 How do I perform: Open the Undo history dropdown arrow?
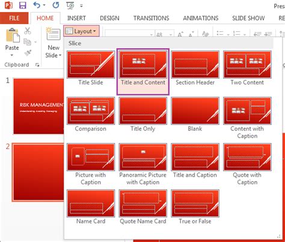click(44, 5)
